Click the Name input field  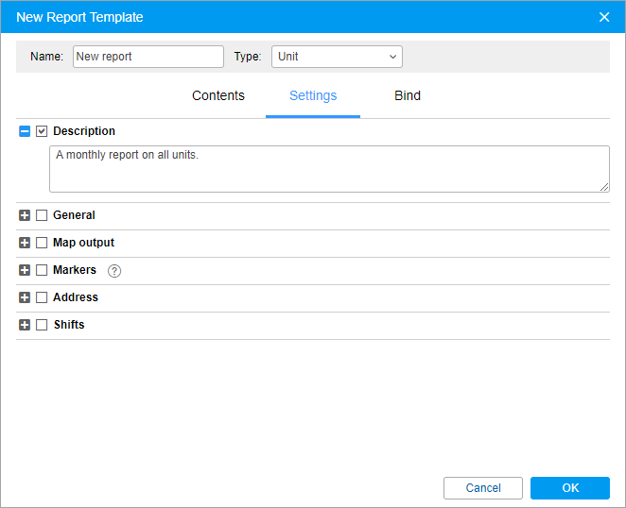click(x=148, y=57)
